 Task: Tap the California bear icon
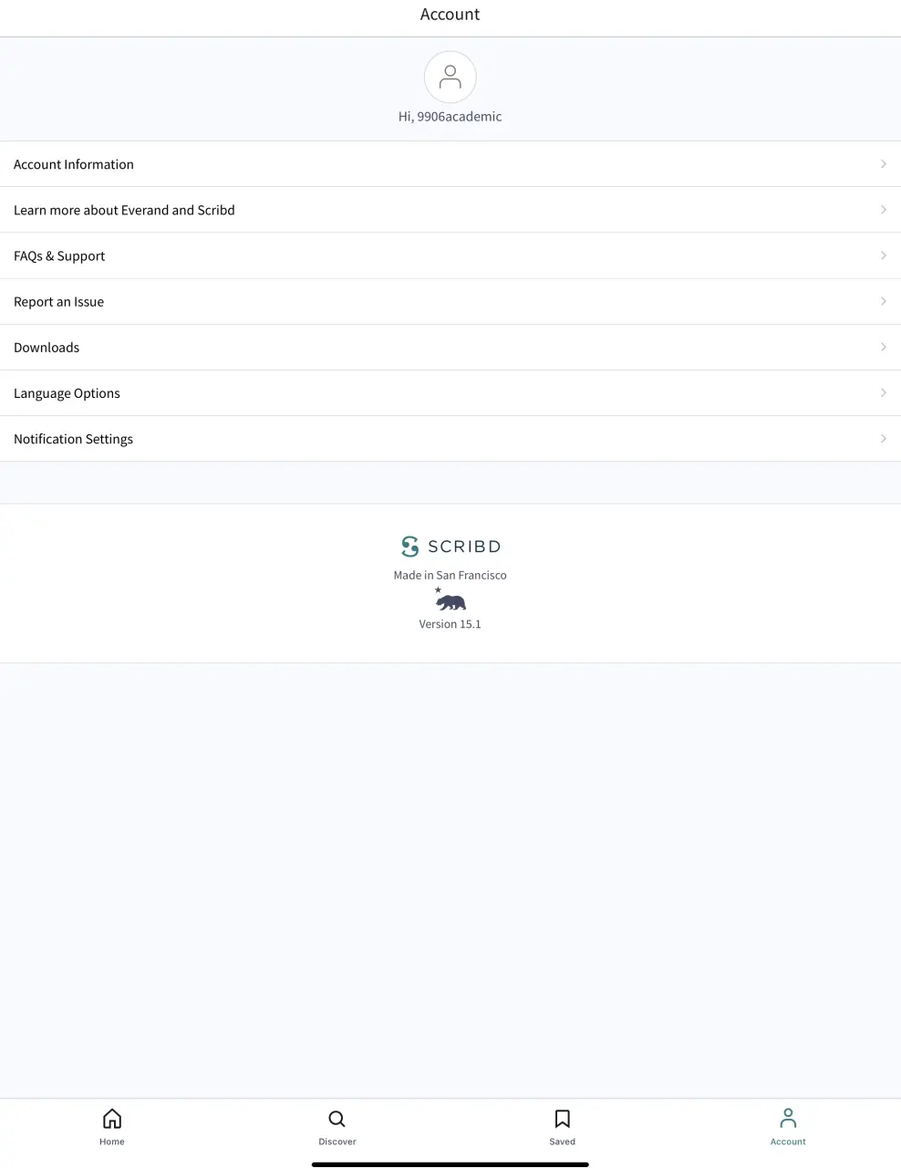tap(450, 600)
